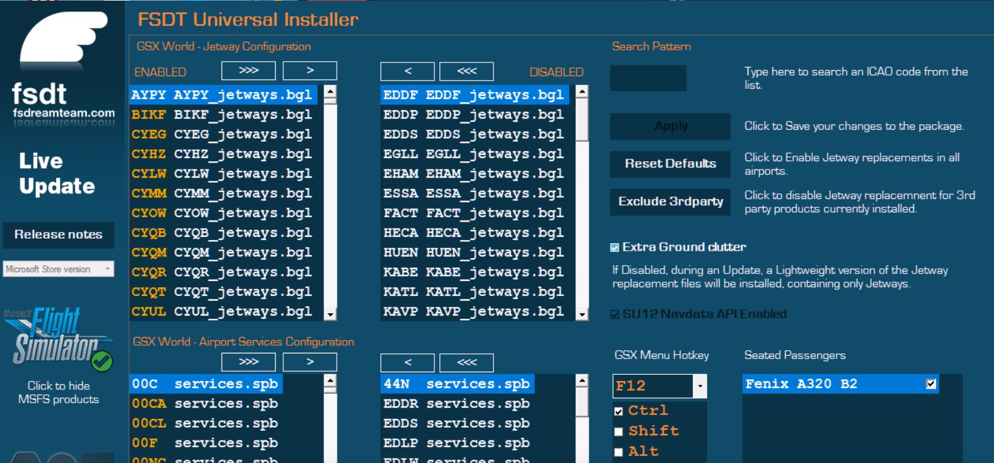Image resolution: width=994 pixels, height=463 pixels.
Task: Click enabled services list scroll-up arrow
Action: 330,380
